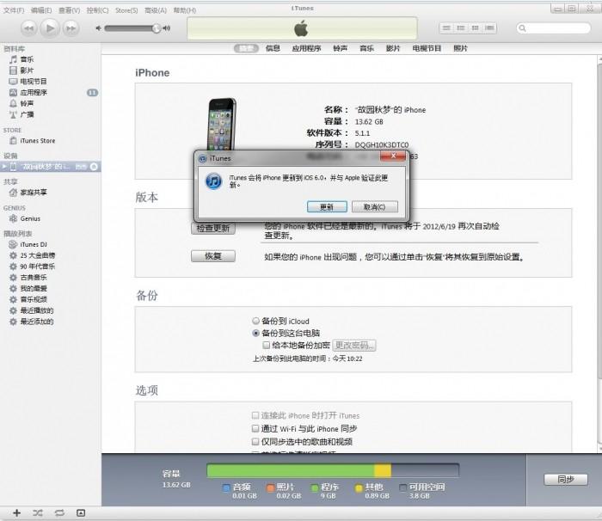Open the 文件(F) menu
This screenshot has height=521, width=602.
tap(14, 10)
